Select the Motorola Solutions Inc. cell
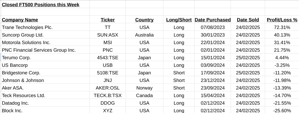This screenshot has width=299, height=113. (x=26, y=43)
